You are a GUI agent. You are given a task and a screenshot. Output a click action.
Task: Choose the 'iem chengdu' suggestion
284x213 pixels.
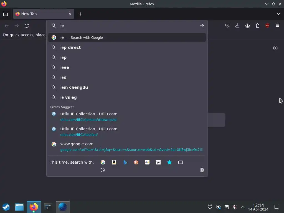click(x=127, y=87)
